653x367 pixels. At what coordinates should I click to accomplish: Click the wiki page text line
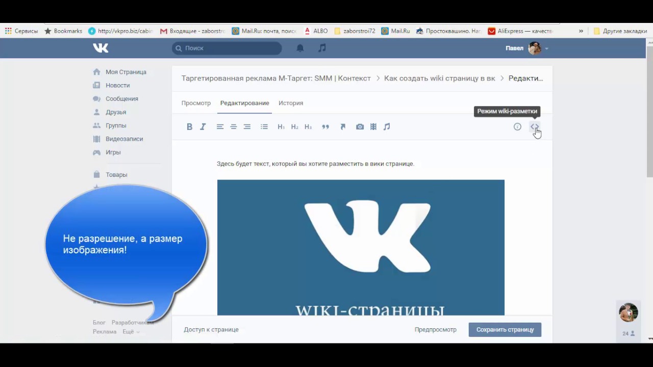point(315,164)
